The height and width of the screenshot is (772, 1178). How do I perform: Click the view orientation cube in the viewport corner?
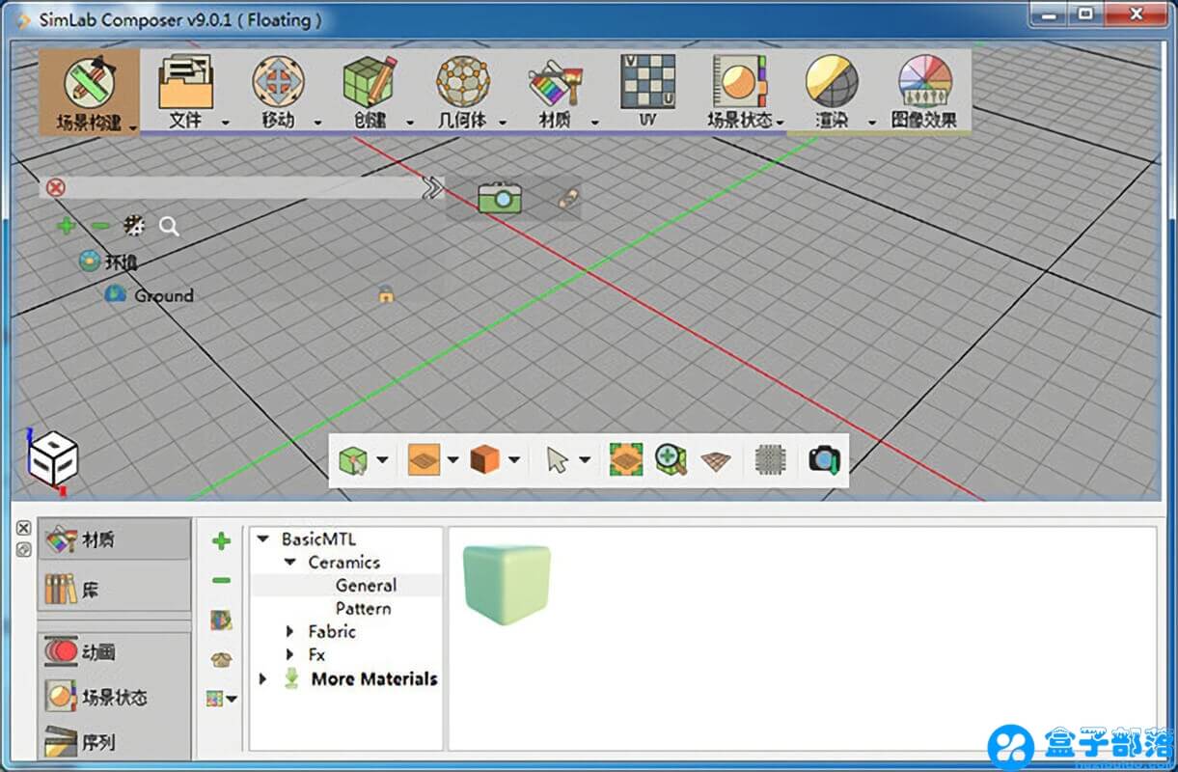(53, 460)
